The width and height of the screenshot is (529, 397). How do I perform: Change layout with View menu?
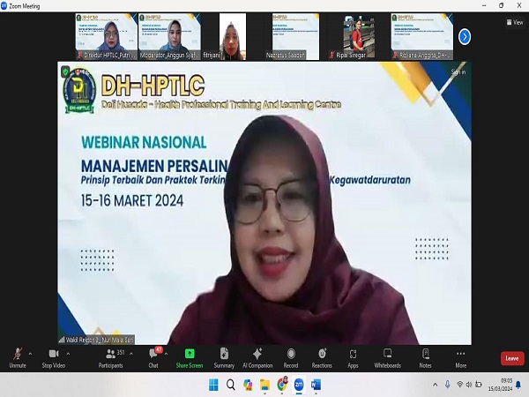pos(515,22)
